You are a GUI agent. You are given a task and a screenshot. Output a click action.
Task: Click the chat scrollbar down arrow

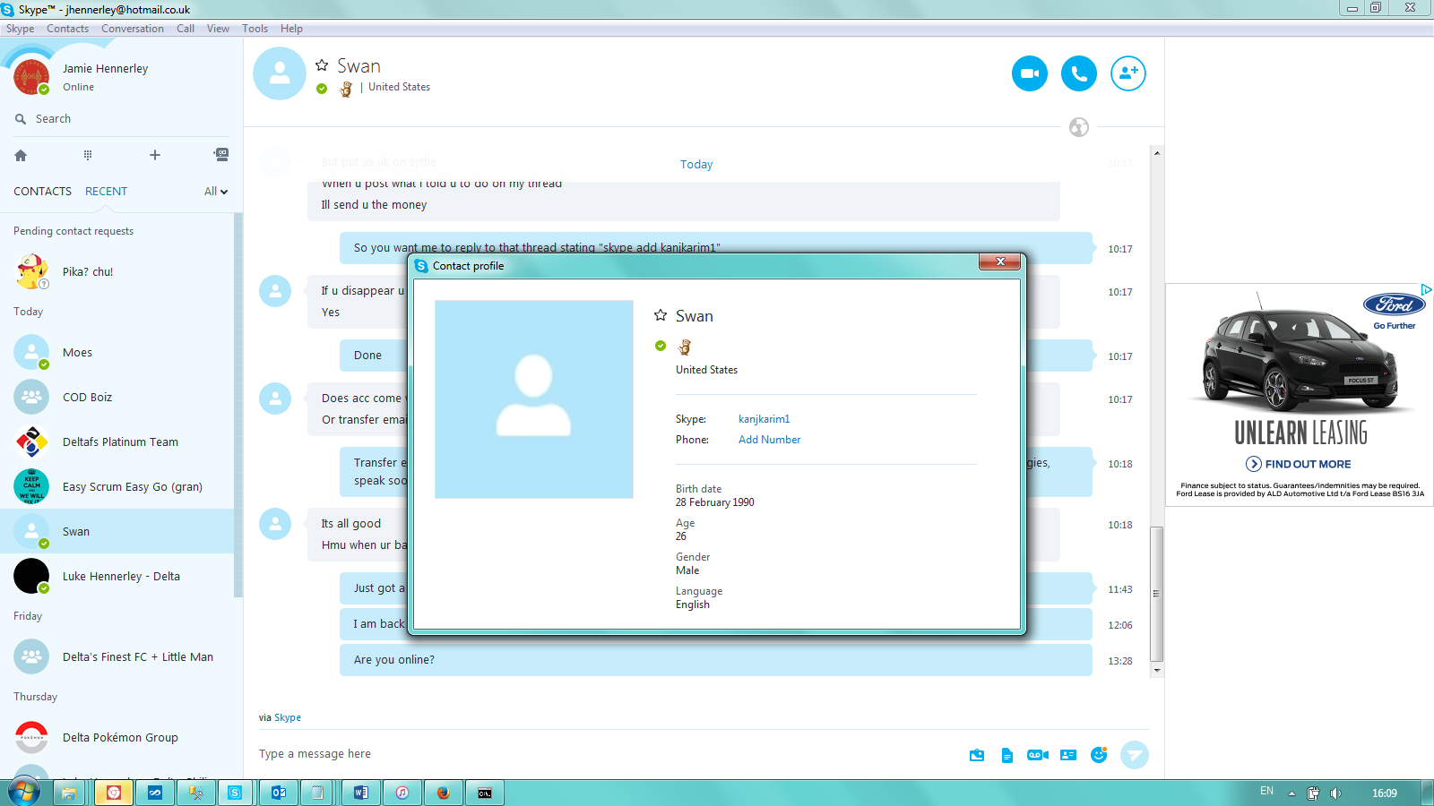[x=1157, y=670]
